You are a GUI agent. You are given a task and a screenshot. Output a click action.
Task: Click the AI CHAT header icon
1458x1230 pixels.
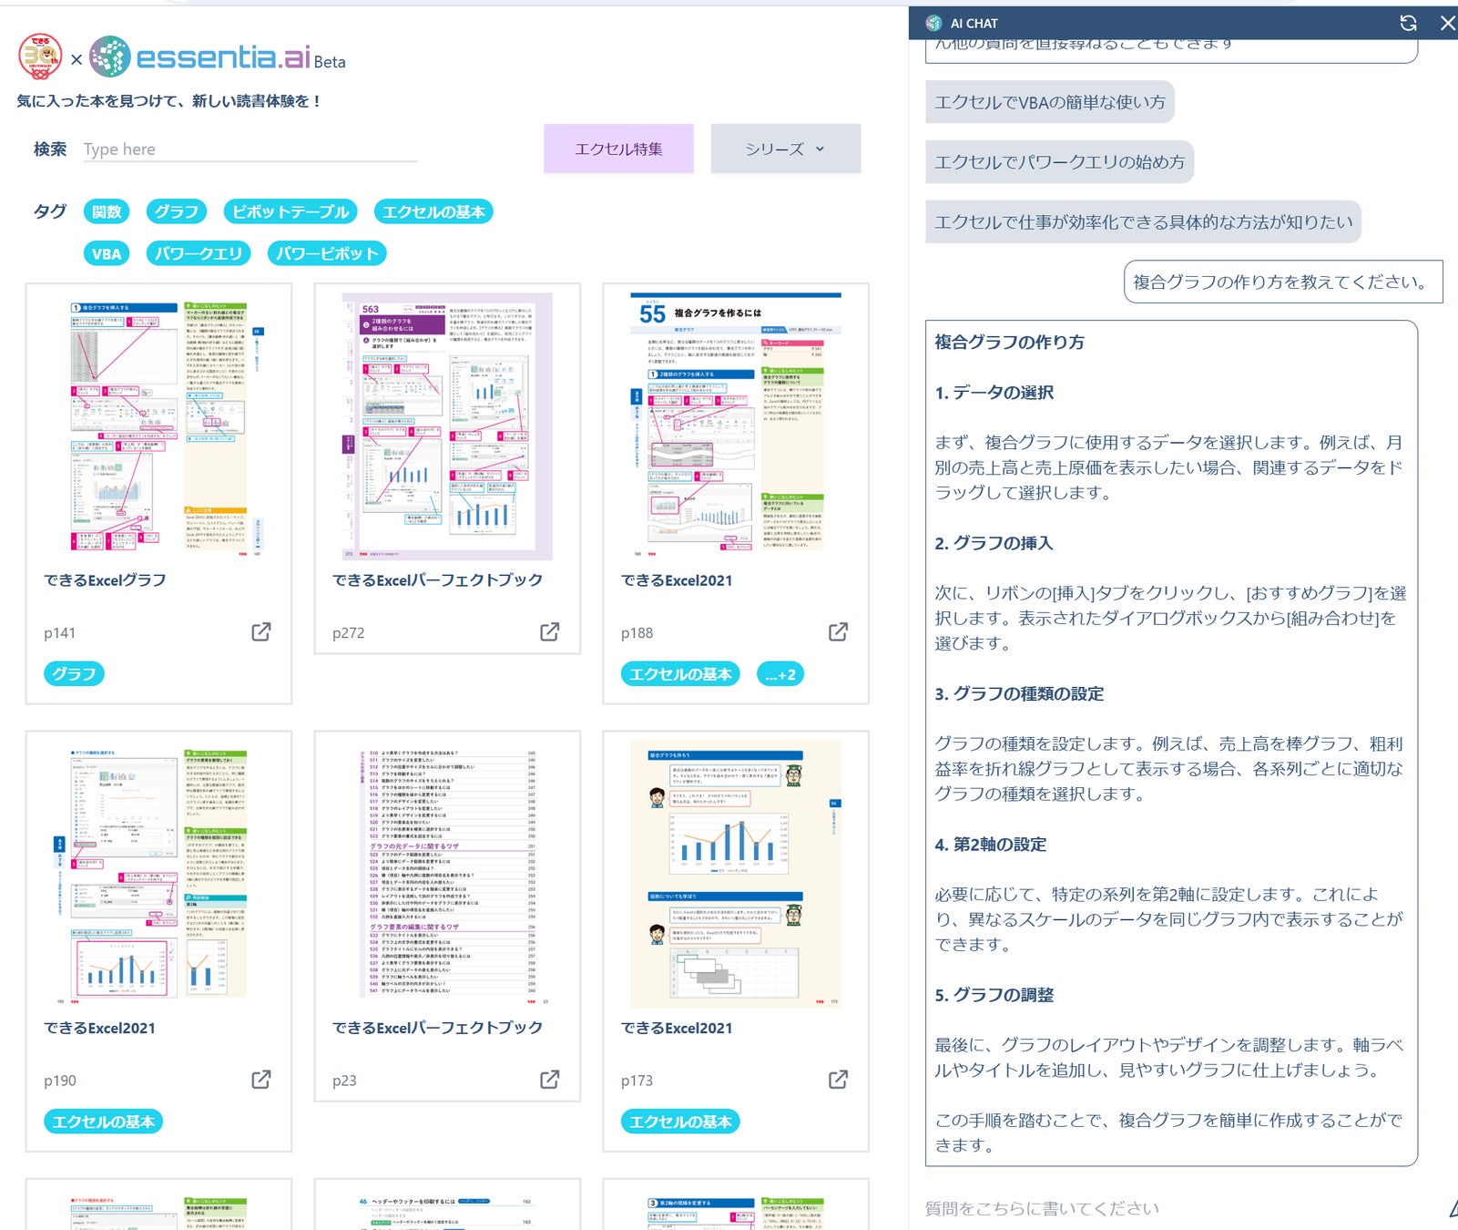pos(933,23)
